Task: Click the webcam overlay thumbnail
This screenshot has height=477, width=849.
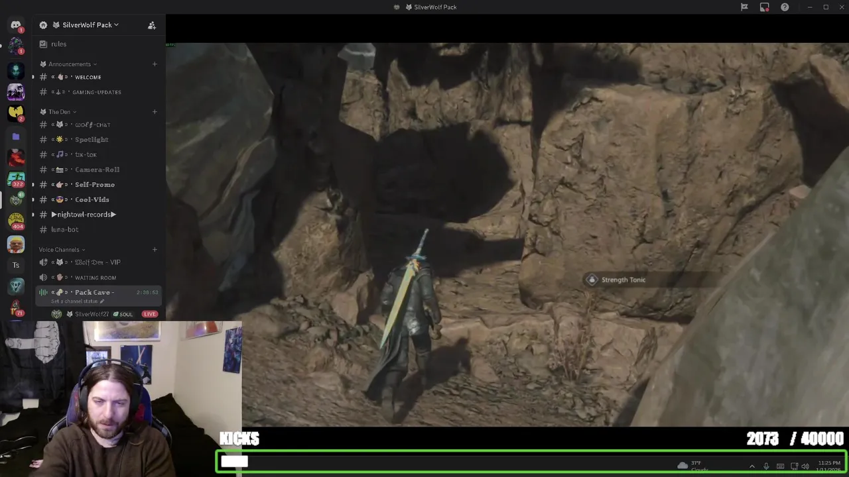Action: coord(121,399)
